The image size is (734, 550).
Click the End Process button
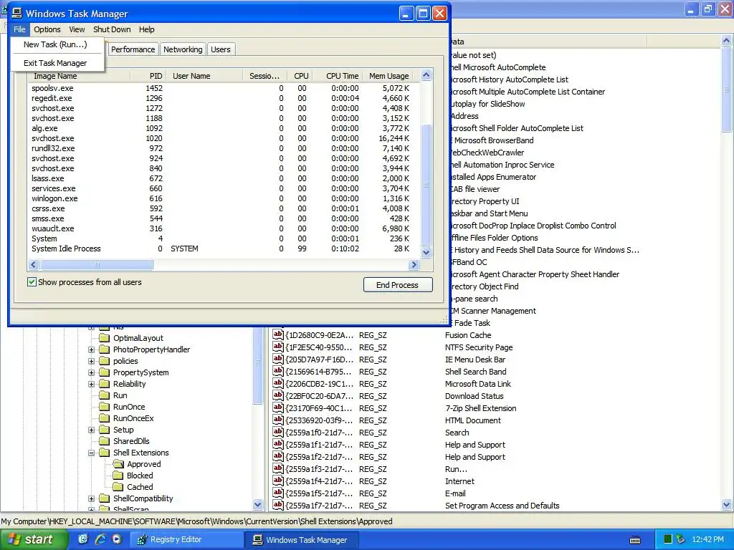pos(397,285)
